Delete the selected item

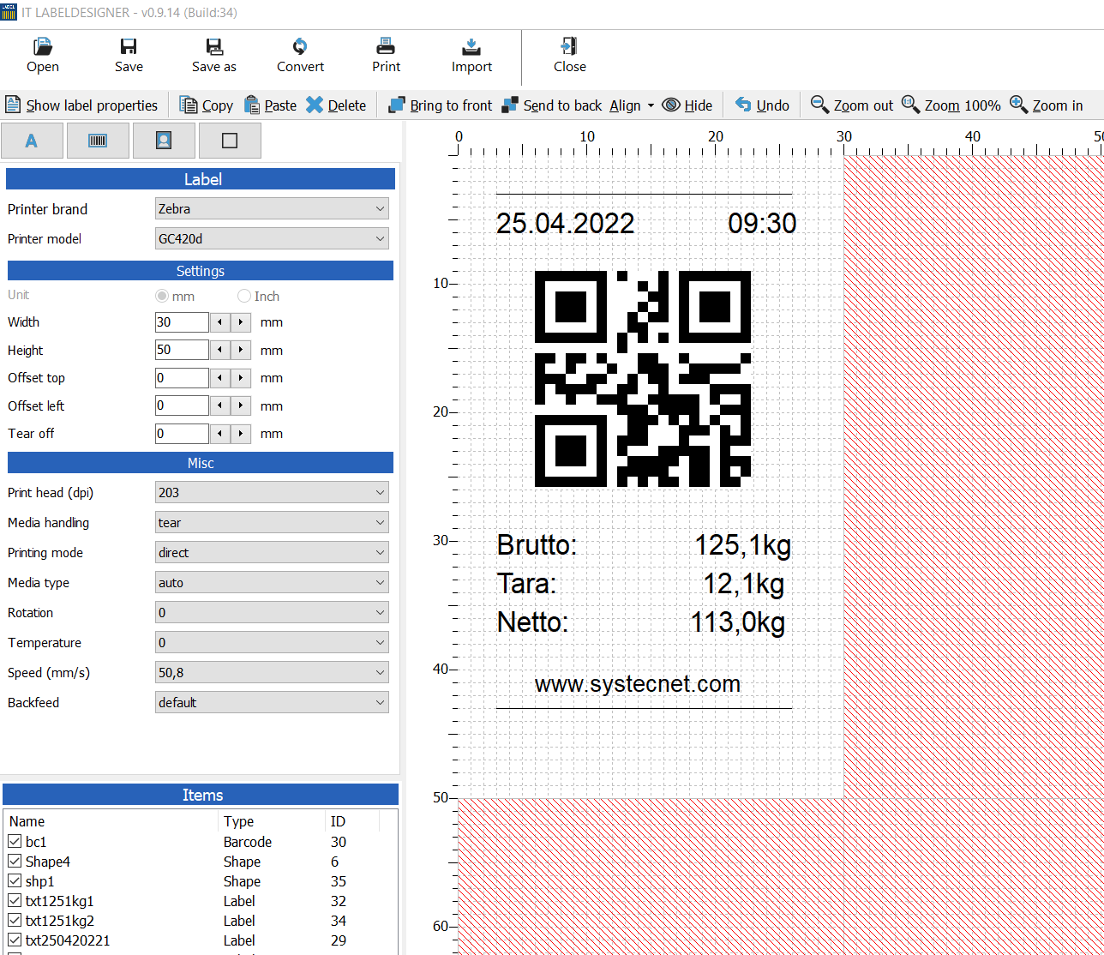click(336, 105)
